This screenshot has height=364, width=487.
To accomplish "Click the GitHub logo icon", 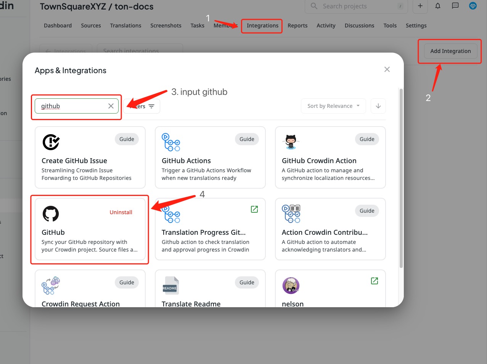I will click(51, 214).
